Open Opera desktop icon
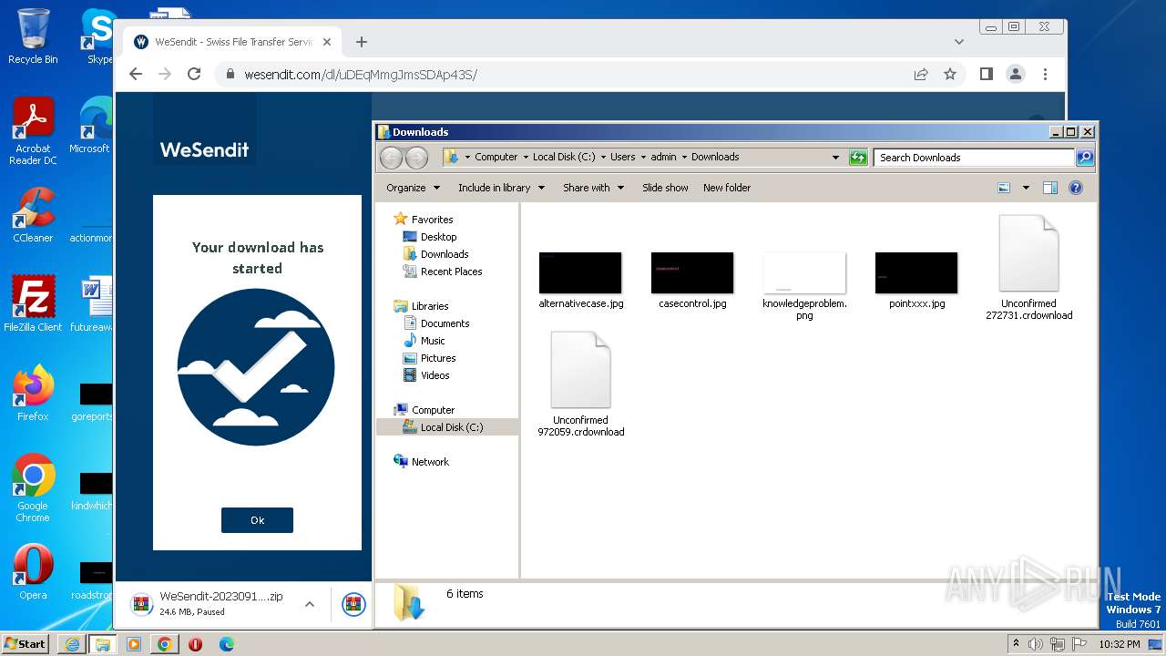Viewport: 1166px width, 656px height. [x=33, y=571]
